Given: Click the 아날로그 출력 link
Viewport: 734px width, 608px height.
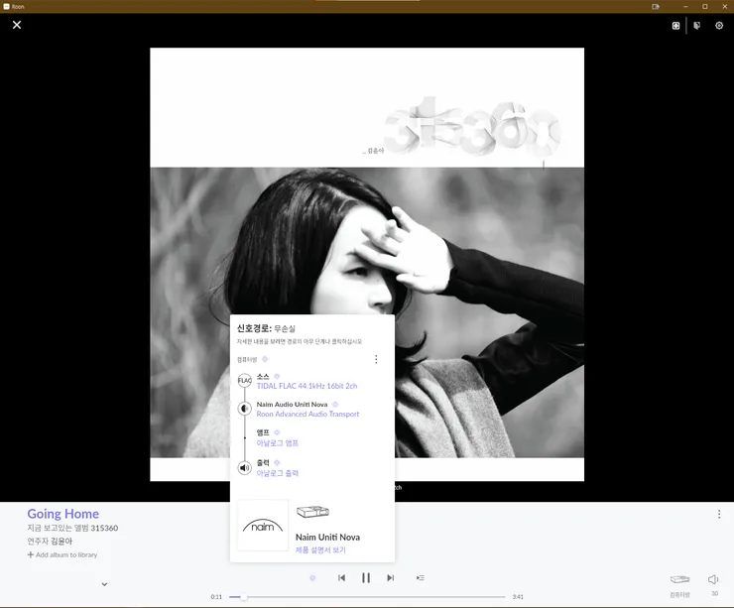Looking at the screenshot, I should [277, 473].
